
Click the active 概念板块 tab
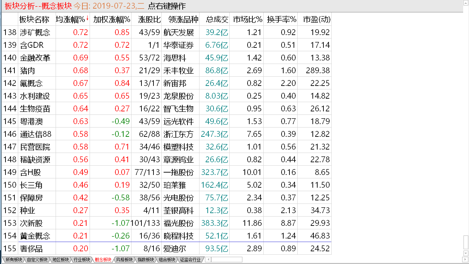click(103, 260)
